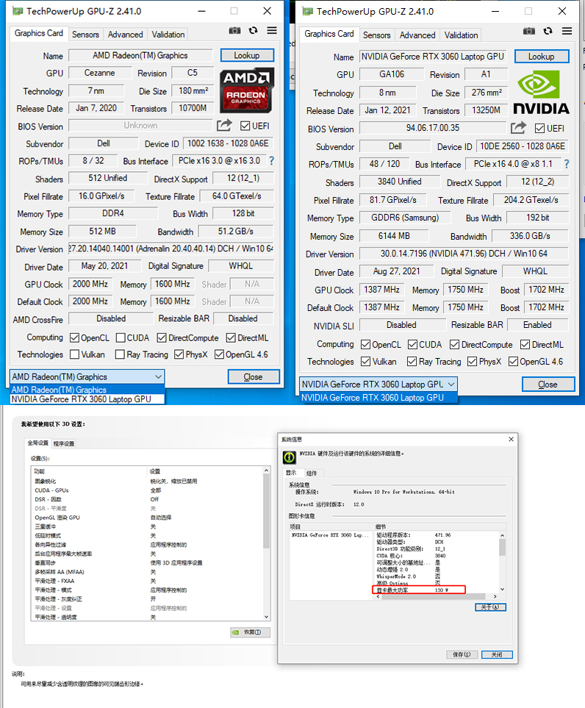The width and height of the screenshot is (585, 708).
Task: Click the 关闭 button in 系统信息 dialog
Action: (497, 655)
